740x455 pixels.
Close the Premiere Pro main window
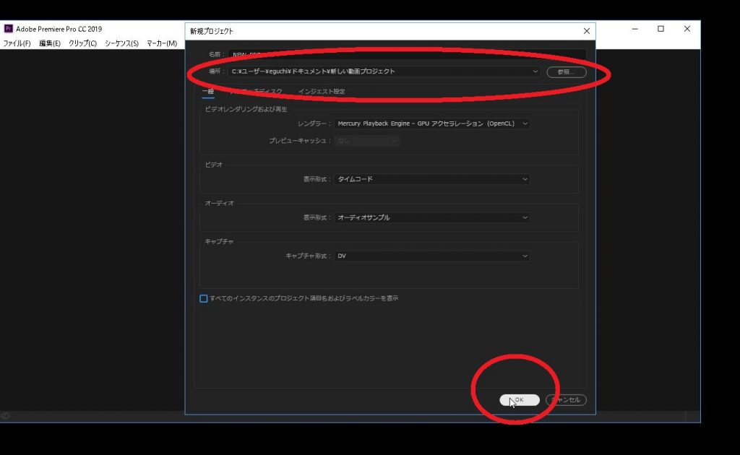[x=687, y=29]
